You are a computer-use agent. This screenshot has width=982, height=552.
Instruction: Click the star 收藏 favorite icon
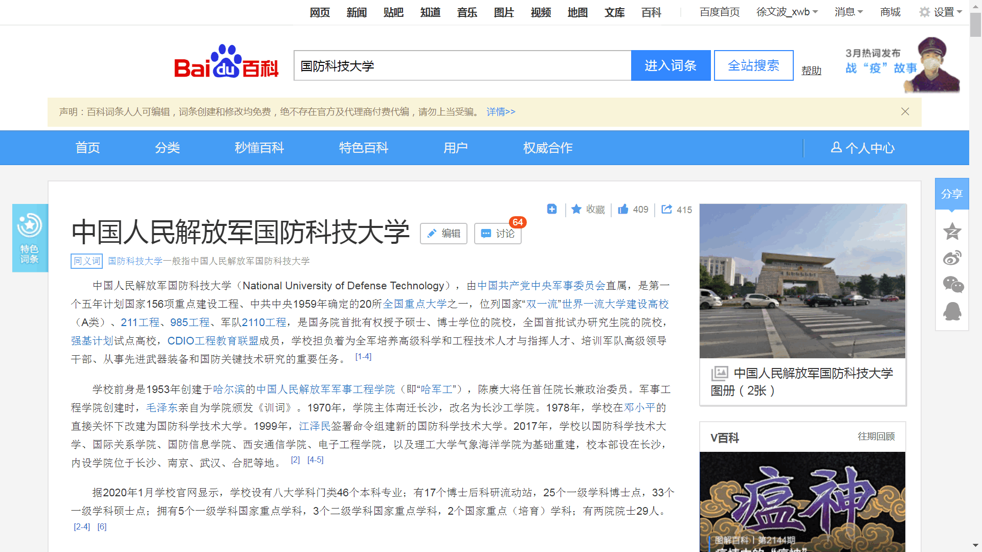[576, 209]
